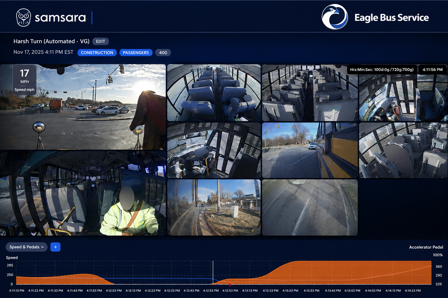The image size is (448, 298).
Task: Open the exterior yellow bus side camera
Action: coord(310,150)
